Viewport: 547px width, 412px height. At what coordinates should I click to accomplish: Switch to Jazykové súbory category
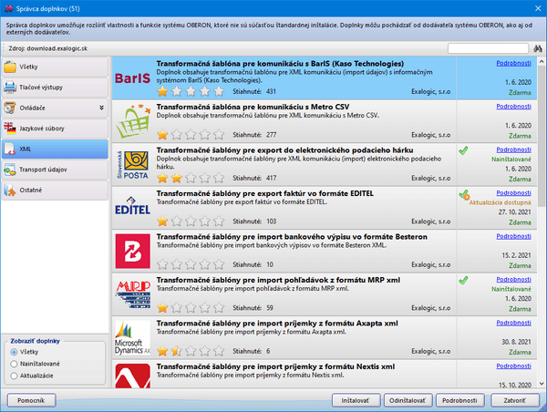54,129
